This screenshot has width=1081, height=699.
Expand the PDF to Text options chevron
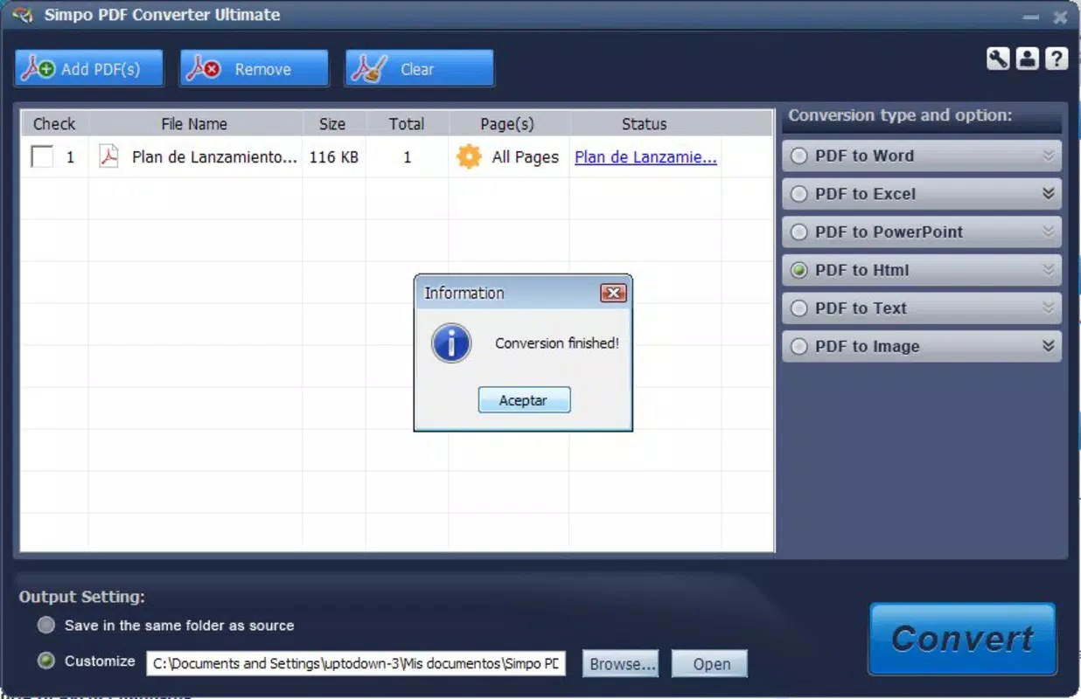1049,308
